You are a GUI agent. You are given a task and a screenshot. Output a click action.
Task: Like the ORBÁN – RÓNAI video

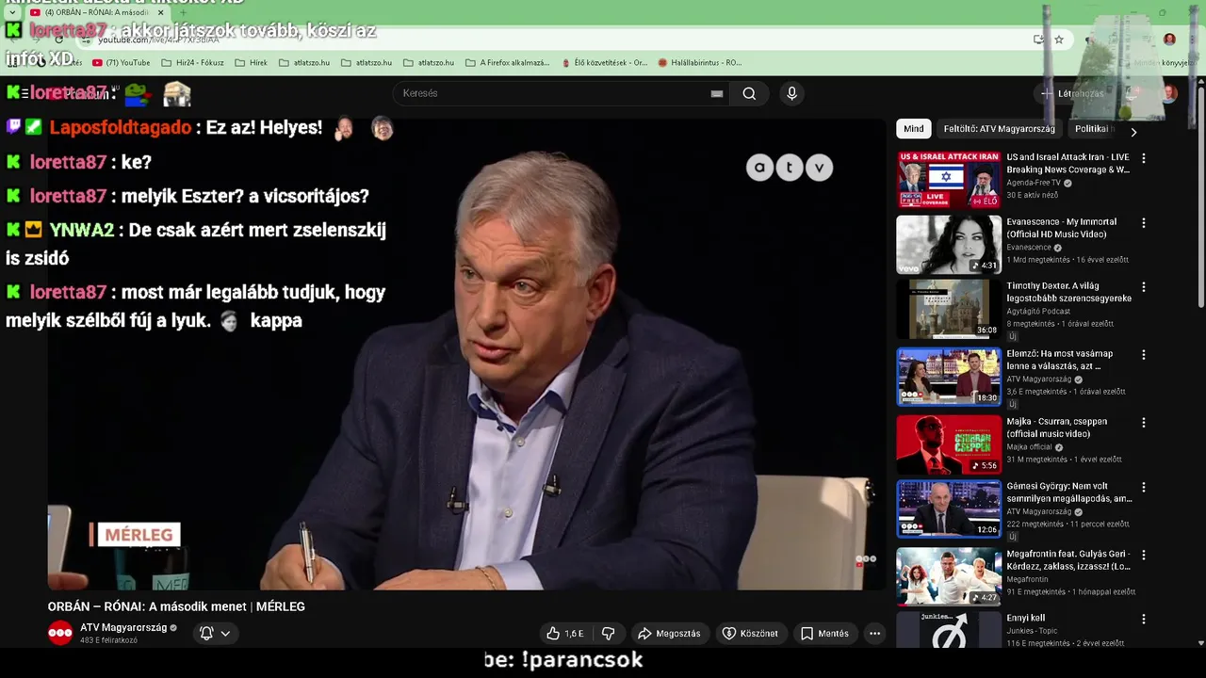pos(565,634)
